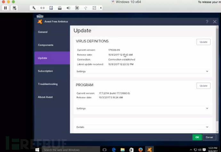Click the Connection established status text
Screen dimensions: 221x152
tap(122, 60)
